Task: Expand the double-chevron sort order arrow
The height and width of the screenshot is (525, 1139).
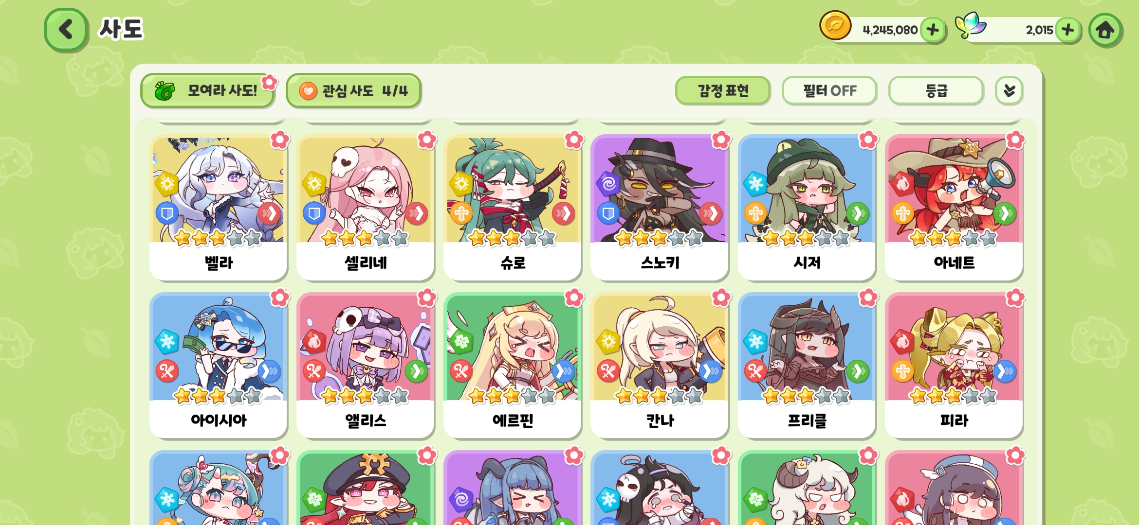Action: (x=1009, y=90)
